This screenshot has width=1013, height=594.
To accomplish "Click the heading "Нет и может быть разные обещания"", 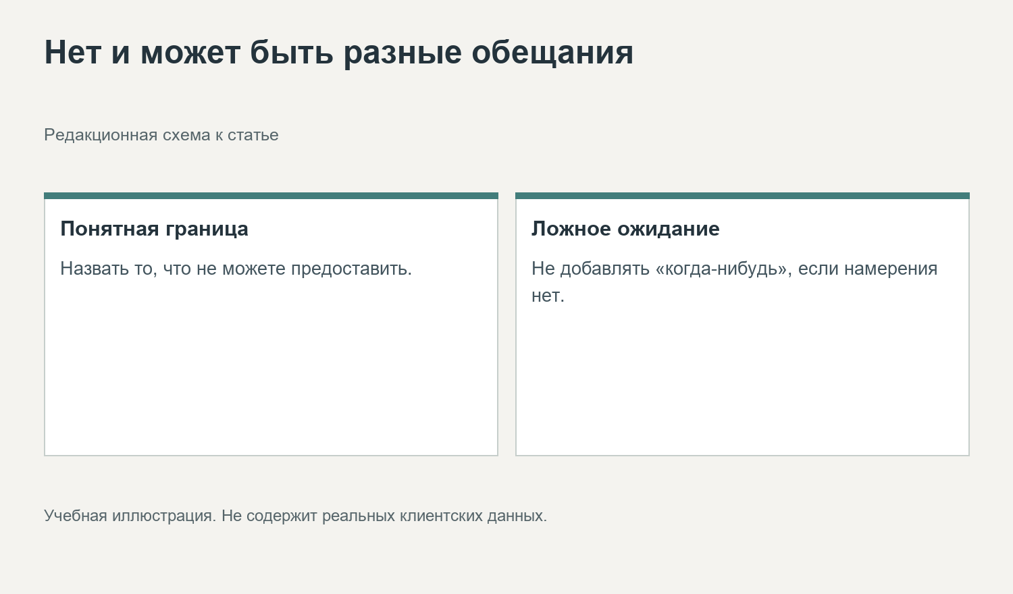I will [339, 52].
